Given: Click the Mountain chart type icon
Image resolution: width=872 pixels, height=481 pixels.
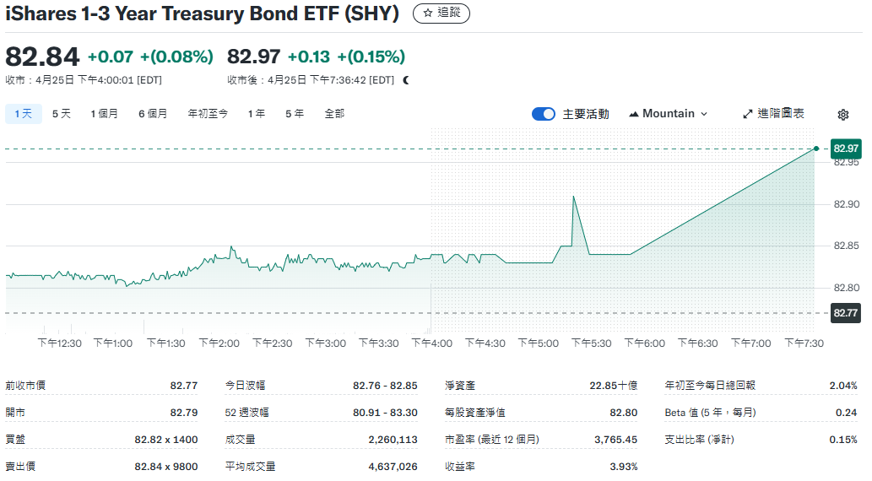Looking at the screenshot, I should [x=633, y=114].
